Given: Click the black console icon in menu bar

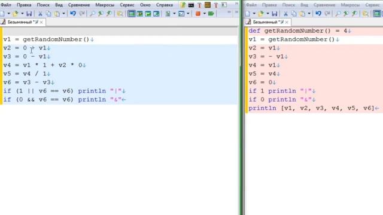Looking at the screenshot, I should pyautogui.click(x=191, y=5).
